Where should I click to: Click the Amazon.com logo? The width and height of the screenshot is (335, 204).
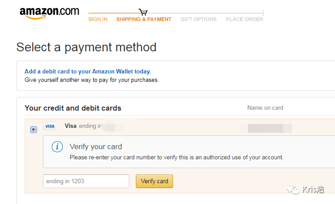(49, 13)
